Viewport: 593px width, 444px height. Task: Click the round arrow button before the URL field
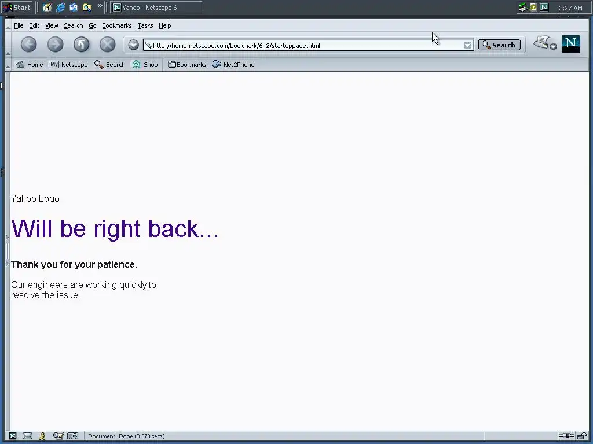[x=133, y=45]
